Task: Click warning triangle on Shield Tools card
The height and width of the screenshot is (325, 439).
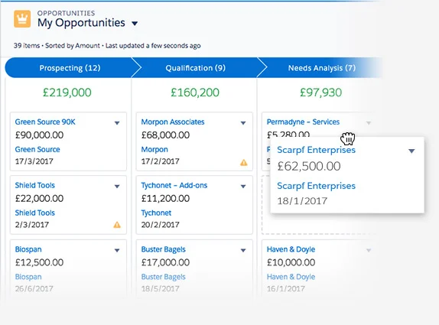Action: point(117,225)
